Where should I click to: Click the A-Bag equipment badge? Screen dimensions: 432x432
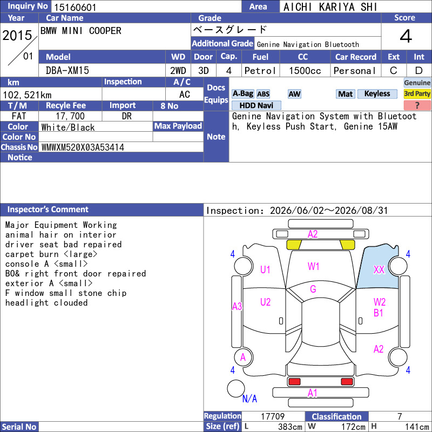click(242, 94)
